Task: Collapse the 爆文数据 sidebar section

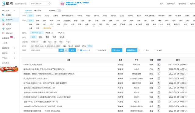Action: [14, 11]
